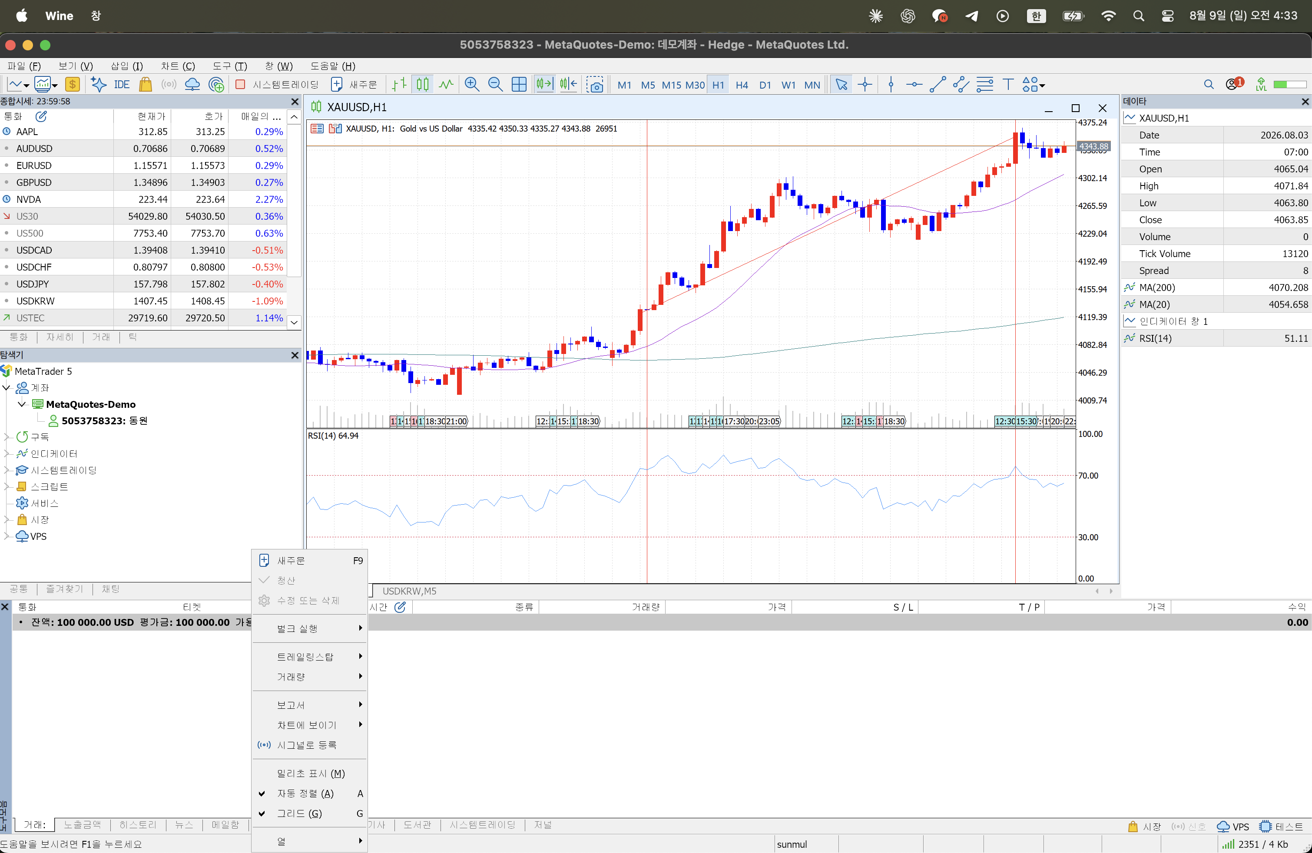Uncheck 그리드 (G) in context menu
1312x853 pixels.
click(x=310, y=813)
